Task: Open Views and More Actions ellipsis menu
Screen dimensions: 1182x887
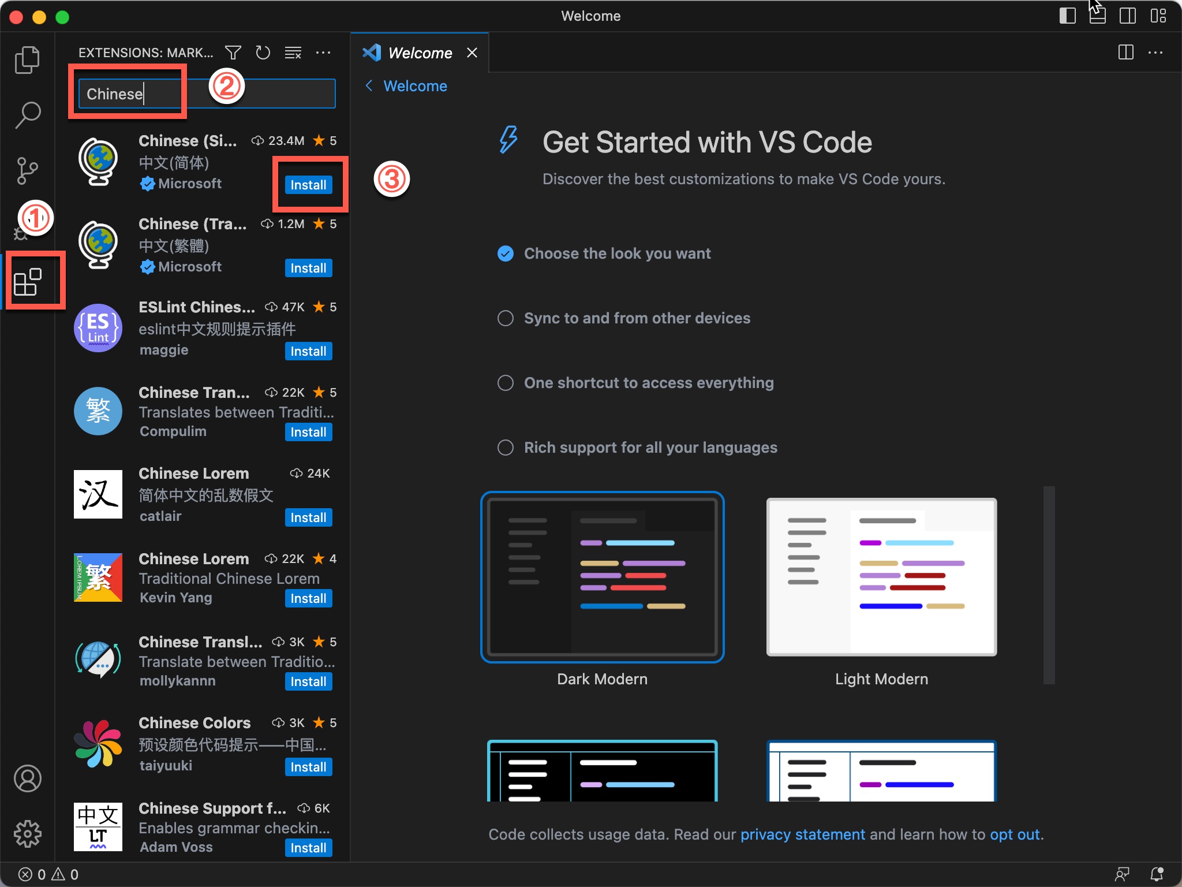Action: (x=323, y=53)
